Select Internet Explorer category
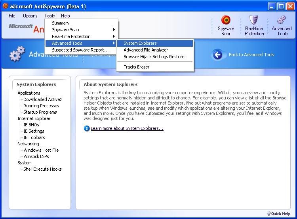 click(34, 118)
